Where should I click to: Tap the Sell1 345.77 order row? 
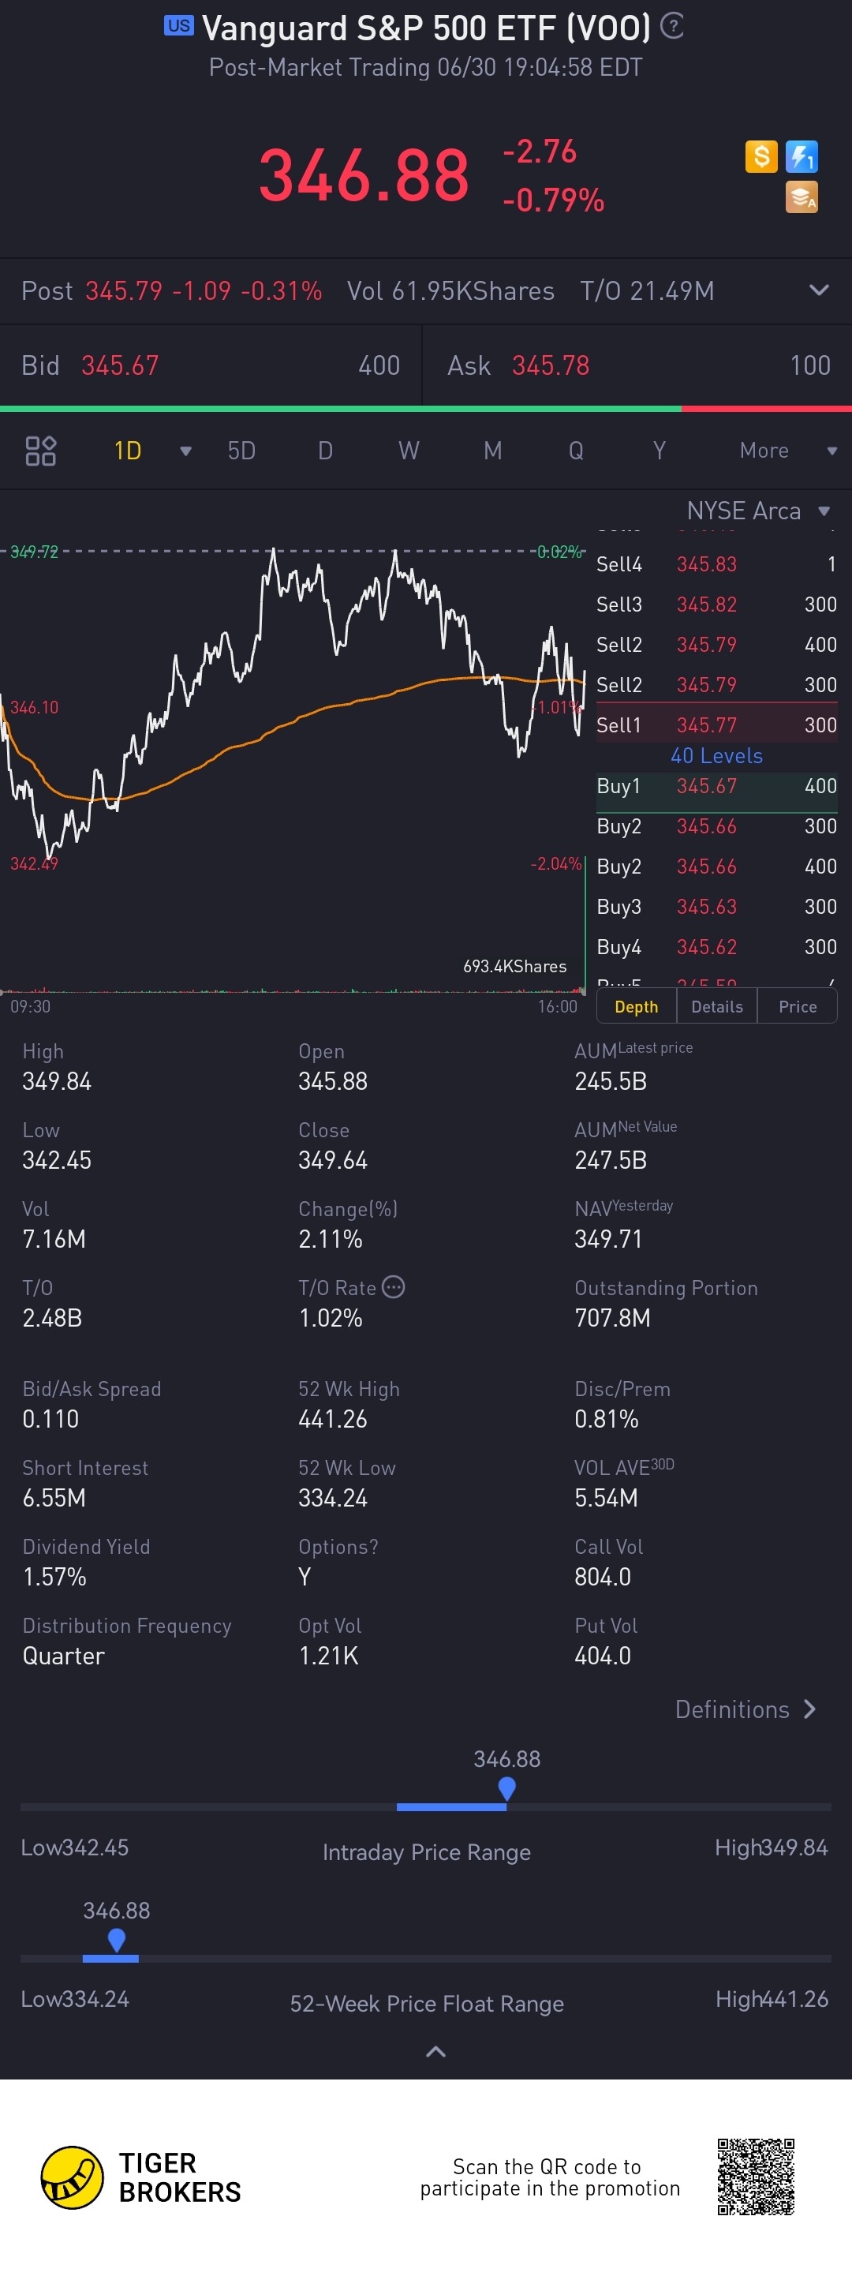(x=716, y=724)
